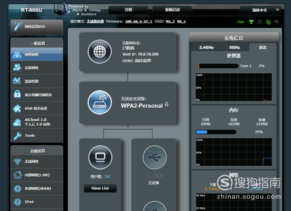The height and width of the screenshot is (211, 291).
Task: Click the DDNS go-to-settings link
Action: click(143, 61)
